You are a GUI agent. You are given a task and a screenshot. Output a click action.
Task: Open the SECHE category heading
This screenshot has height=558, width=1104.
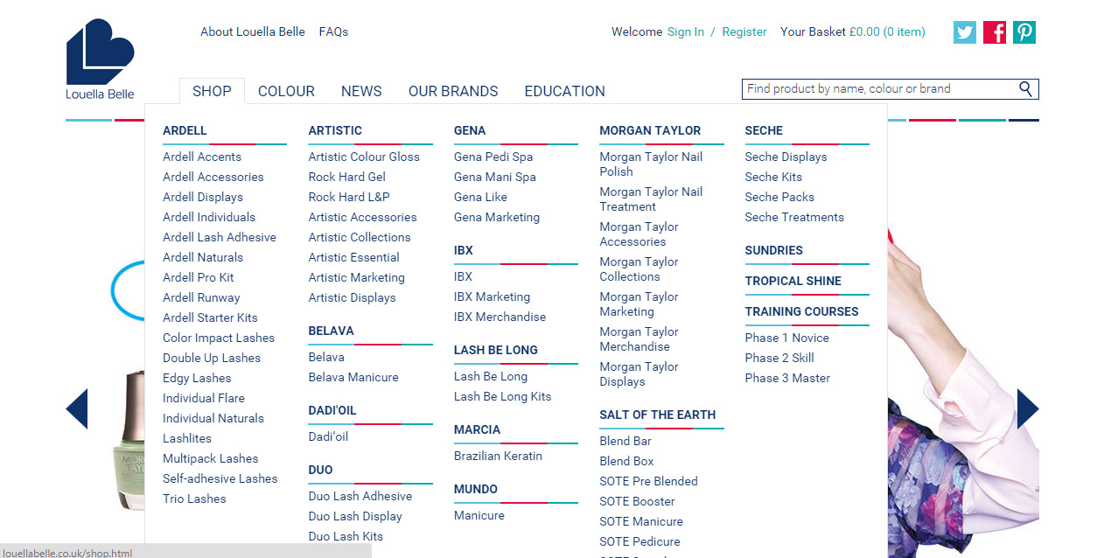pos(764,130)
